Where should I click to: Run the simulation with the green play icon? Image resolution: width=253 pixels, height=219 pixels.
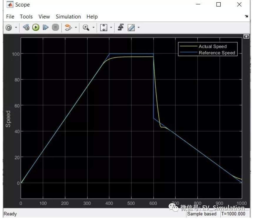[x=35, y=27]
